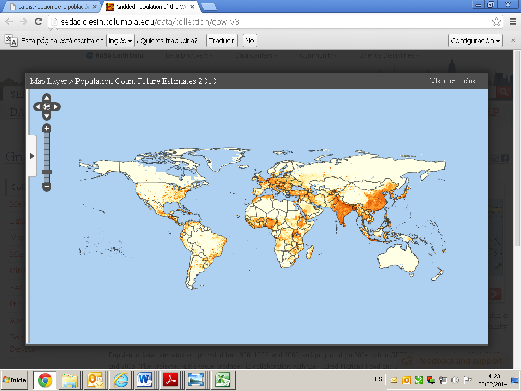Zoom in with the plus button
The height and width of the screenshot is (391, 521).
pos(47,128)
